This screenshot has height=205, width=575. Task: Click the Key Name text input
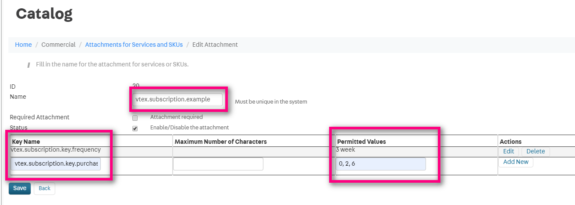pyautogui.click(x=57, y=164)
